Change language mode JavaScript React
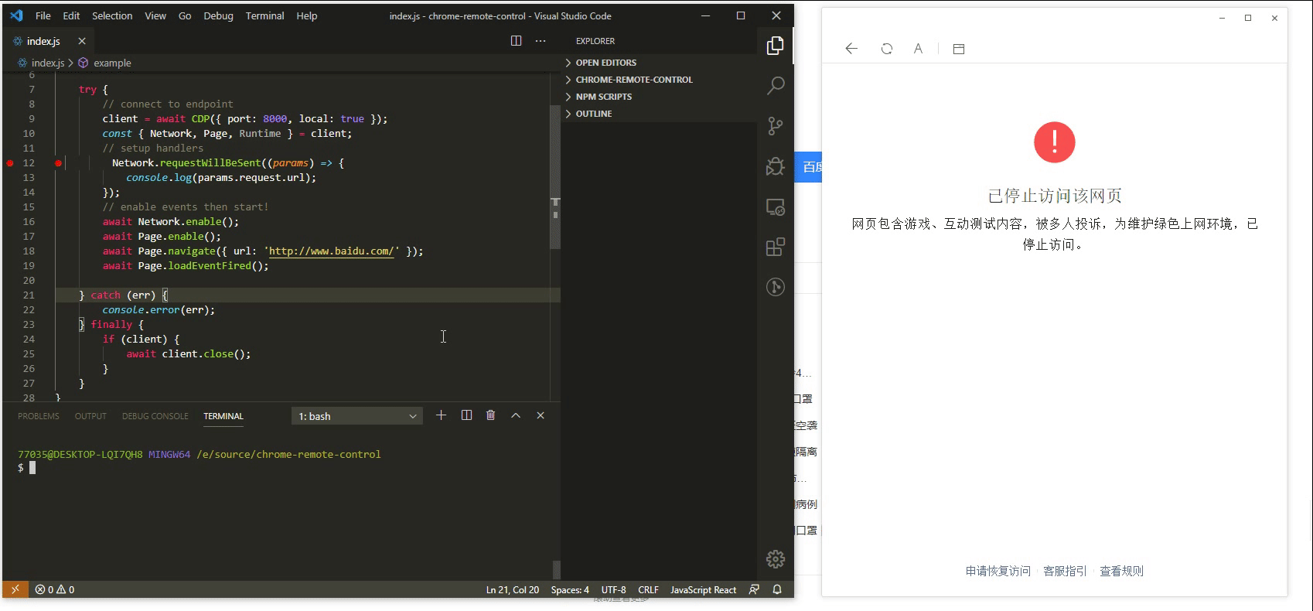Viewport: 1313px width, 611px height. 703,589
